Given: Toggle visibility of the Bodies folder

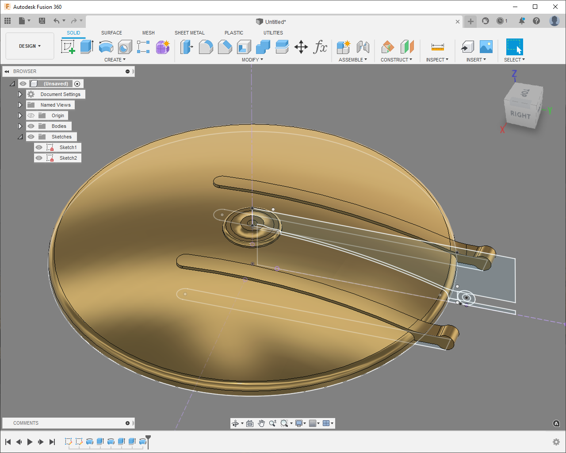Looking at the screenshot, I should (31, 126).
